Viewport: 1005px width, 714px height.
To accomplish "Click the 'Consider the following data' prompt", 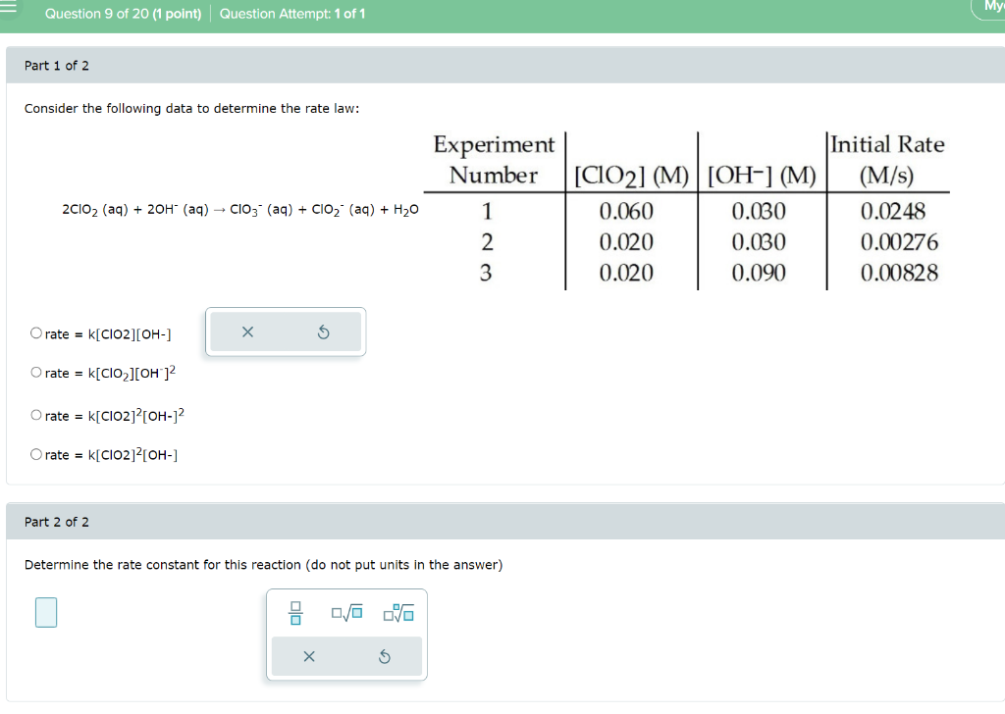I will click(191, 108).
